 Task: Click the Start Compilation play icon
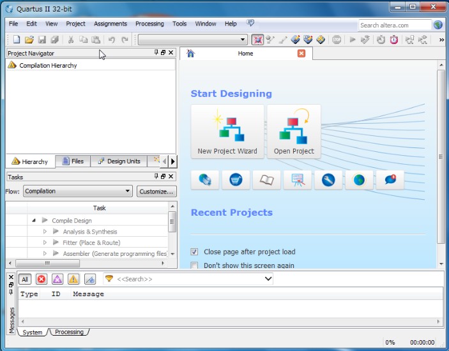tap(353, 40)
